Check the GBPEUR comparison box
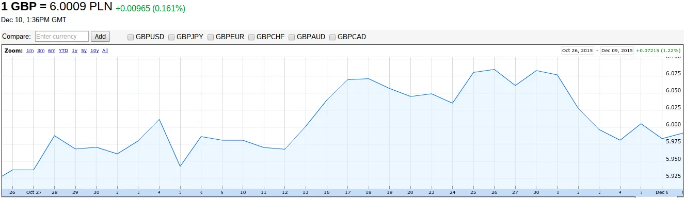The height and width of the screenshot is (198, 684). click(211, 37)
